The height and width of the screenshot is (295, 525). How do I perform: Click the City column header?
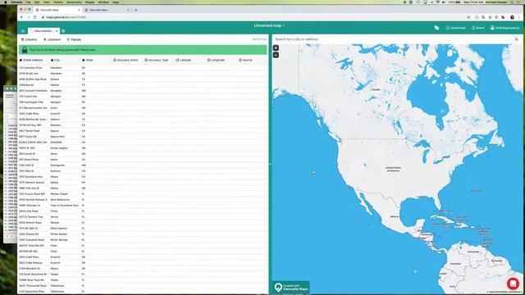click(x=55, y=60)
